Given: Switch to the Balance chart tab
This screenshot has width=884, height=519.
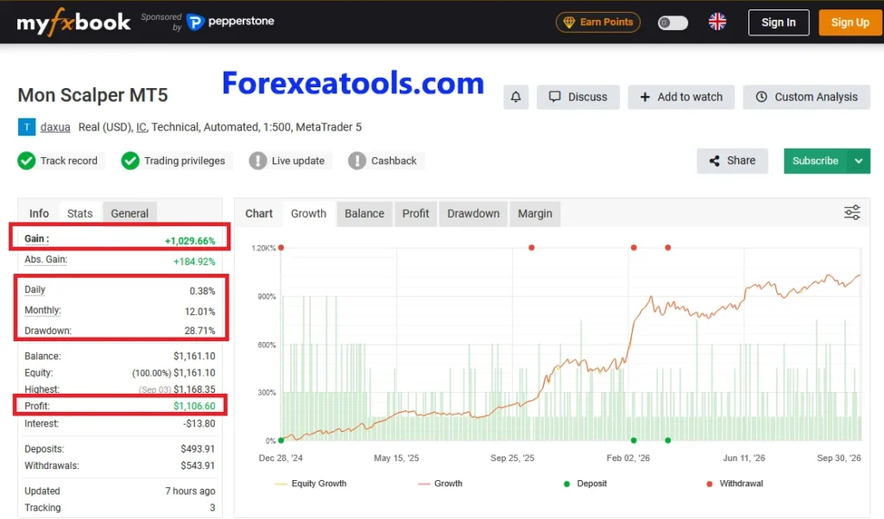Looking at the screenshot, I should click(x=364, y=214).
